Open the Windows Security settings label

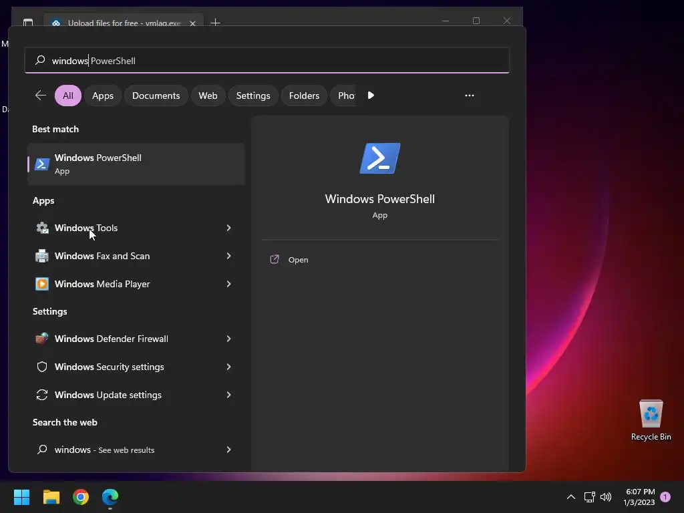coord(109,367)
